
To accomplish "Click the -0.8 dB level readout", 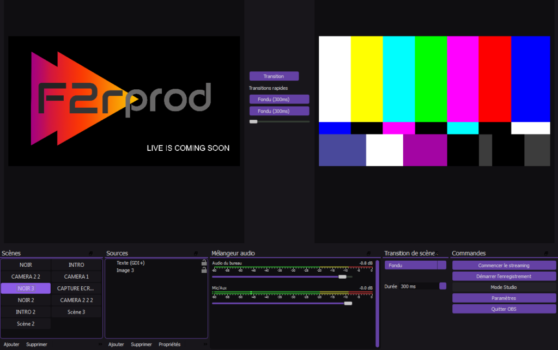I will click(366, 263).
